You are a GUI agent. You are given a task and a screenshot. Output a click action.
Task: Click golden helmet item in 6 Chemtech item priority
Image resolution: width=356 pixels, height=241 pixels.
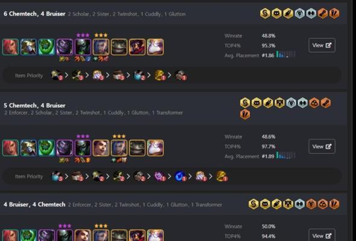pyautogui.click(x=160, y=75)
